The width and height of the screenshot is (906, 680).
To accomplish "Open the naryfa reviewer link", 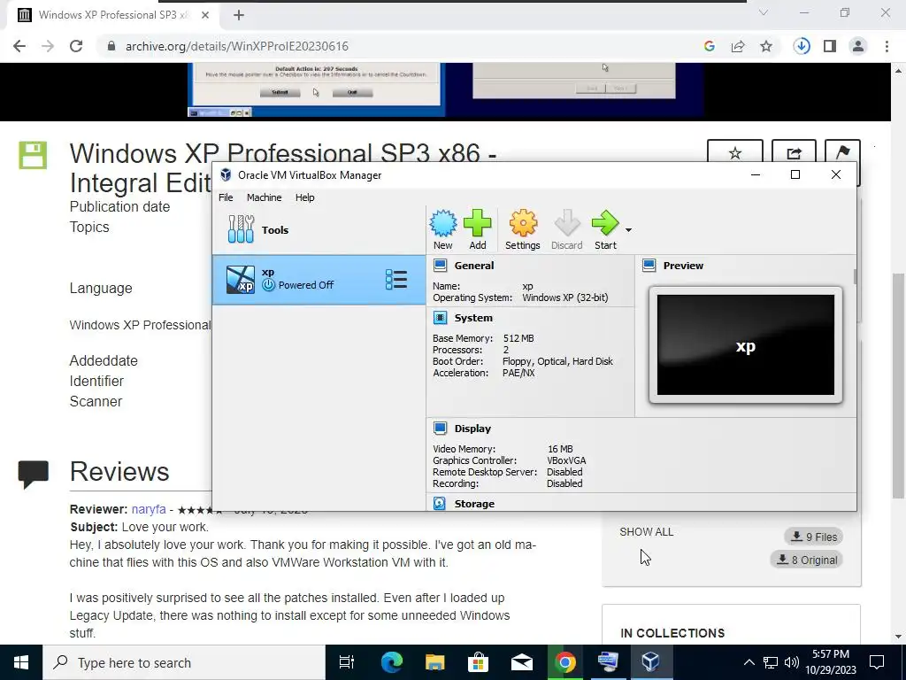I will (x=149, y=509).
